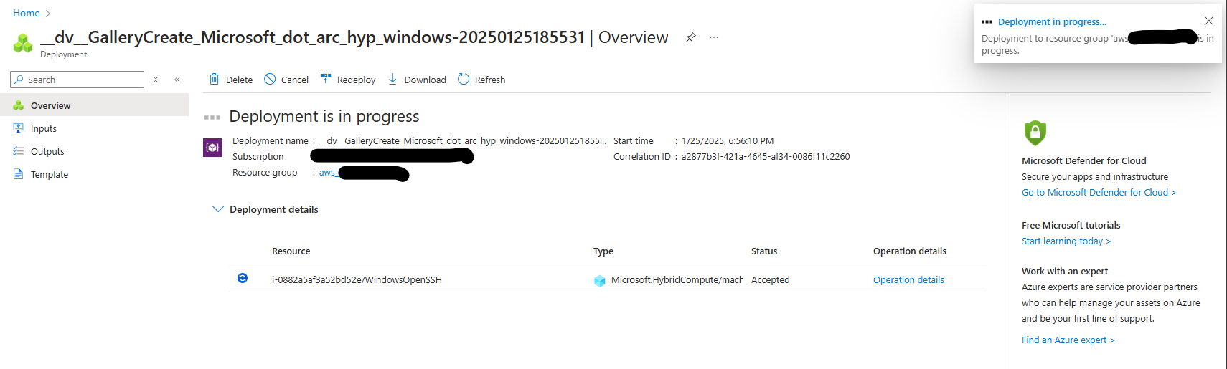Image resolution: width=1227 pixels, height=369 pixels.
Task: Dismiss the Deployment in progress notification
Action: pos(1209,21)
